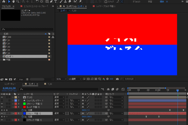This screenshot has width=188, height=125.
Task: Delete selected project item with trash icon
Action: tap(27, 79)
